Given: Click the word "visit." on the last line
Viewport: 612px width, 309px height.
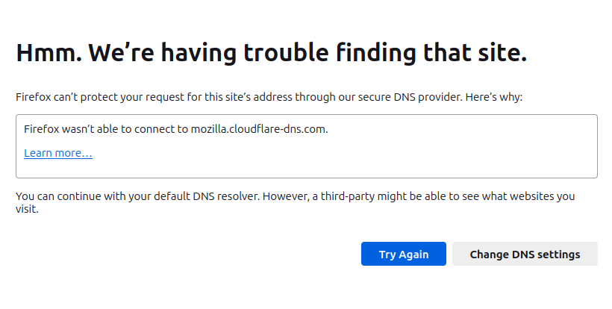Looking at the screenshot, I should tap(27, 210).
